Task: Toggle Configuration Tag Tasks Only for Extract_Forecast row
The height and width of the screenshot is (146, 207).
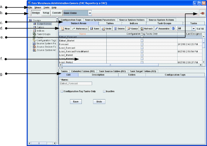Action: tap(142, 37)
